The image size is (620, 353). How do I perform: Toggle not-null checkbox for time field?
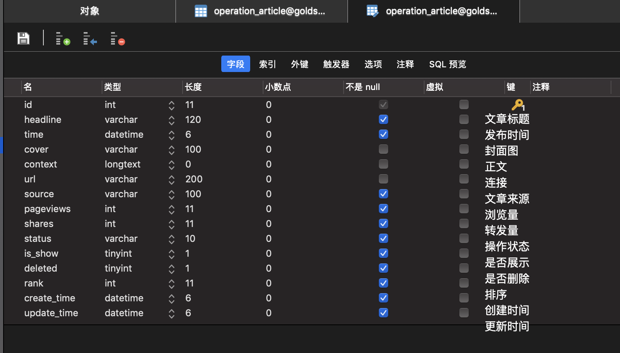[x=383, y=134]
